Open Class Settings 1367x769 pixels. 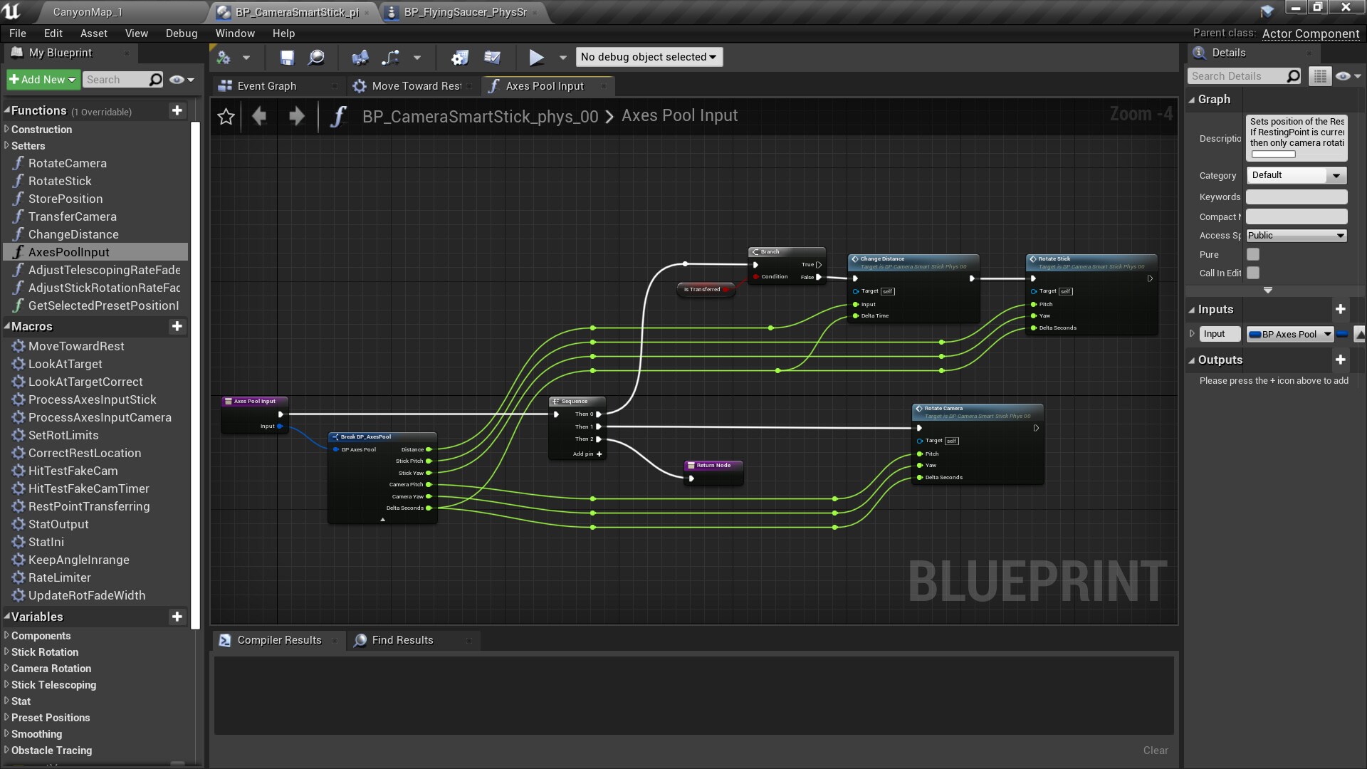coord(461,58)
